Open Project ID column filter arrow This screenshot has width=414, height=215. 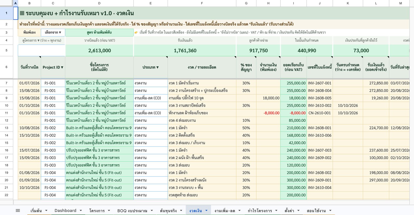[x=62, y=67]
